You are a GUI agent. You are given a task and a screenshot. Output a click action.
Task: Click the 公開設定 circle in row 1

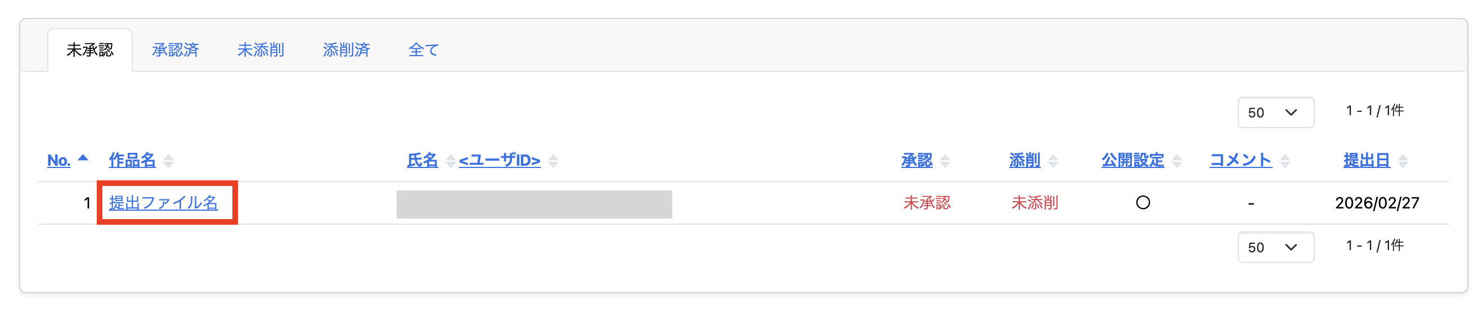[1143, 203]
